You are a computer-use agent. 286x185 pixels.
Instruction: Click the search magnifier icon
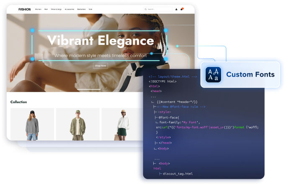click(x=146, y=9)
